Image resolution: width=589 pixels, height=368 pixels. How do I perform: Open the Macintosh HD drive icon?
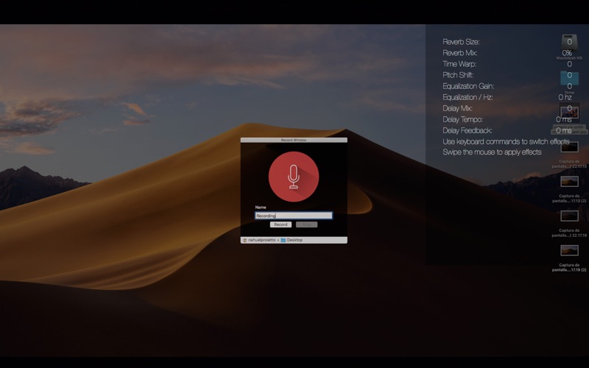[x=569, y=43]
